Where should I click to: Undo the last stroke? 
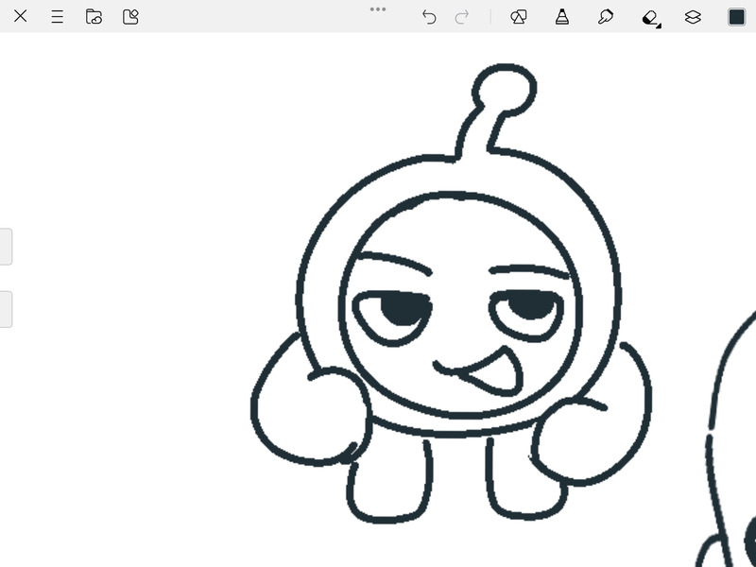[429, 17]
